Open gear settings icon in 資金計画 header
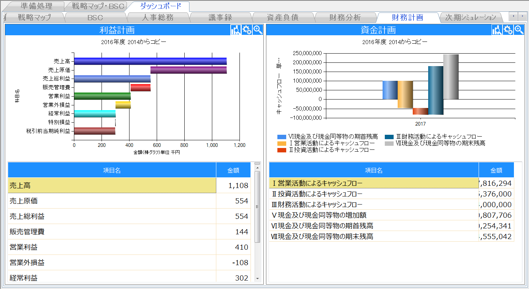 [508, 30]
